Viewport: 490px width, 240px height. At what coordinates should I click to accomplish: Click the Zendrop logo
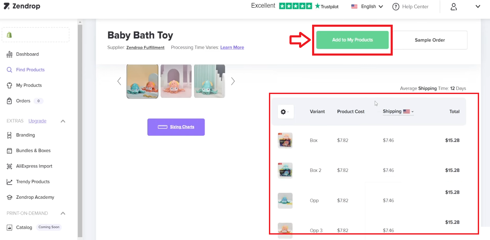(x=22, y=6)
